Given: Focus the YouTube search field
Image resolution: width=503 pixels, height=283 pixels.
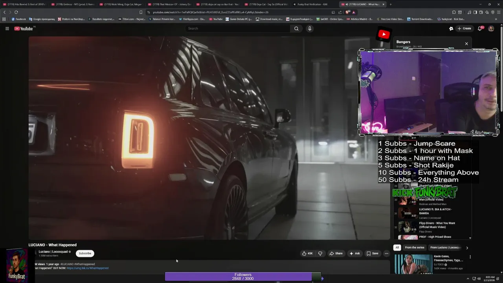Looking at the screenshot, I should [238, 28].
